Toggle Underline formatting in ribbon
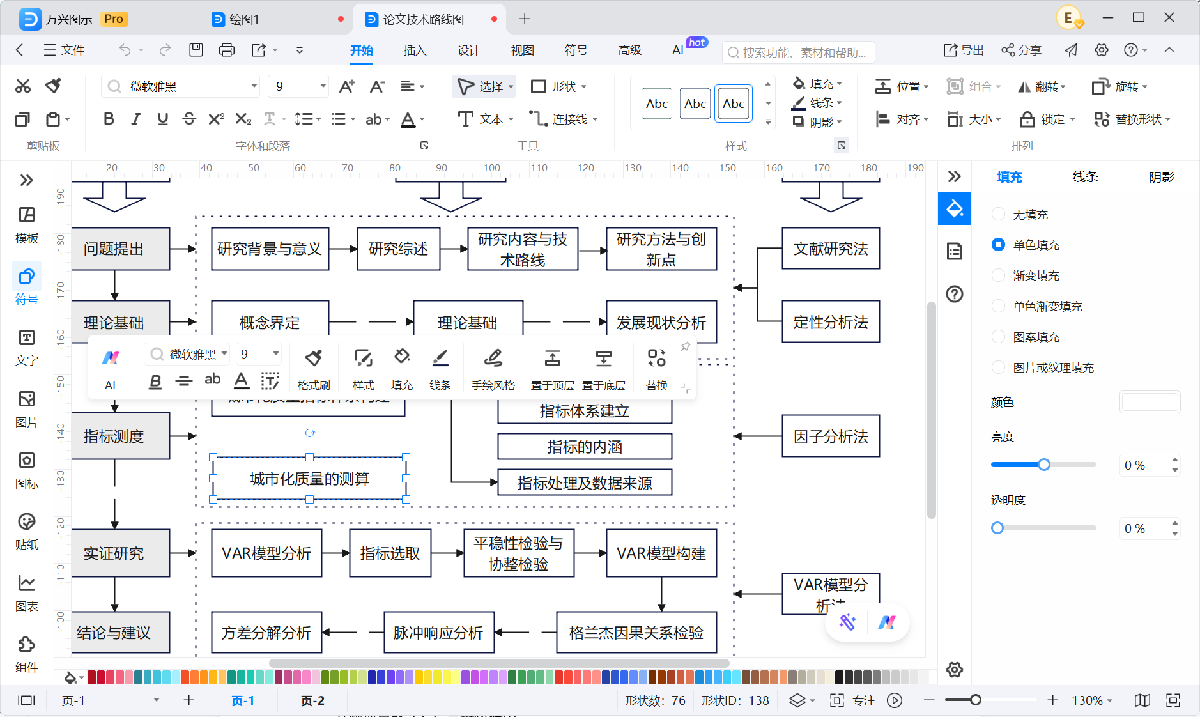Screen dimensions: 1200x717 [x=162, y=119]
